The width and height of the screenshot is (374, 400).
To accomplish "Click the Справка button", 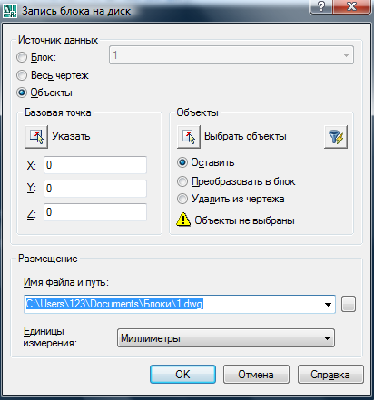I will 330,375.
